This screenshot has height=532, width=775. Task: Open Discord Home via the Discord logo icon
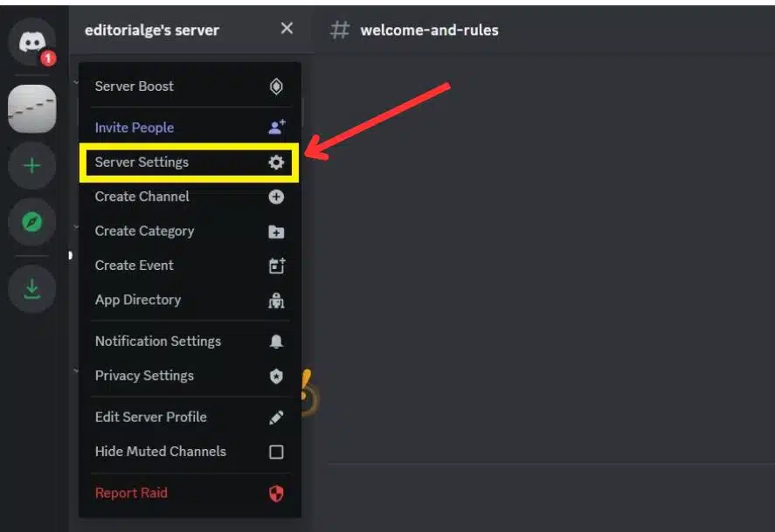click(31, 37)
